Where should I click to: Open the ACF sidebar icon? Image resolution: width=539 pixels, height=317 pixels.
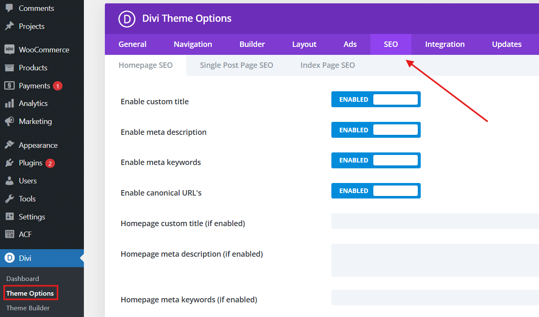(10, 234)
